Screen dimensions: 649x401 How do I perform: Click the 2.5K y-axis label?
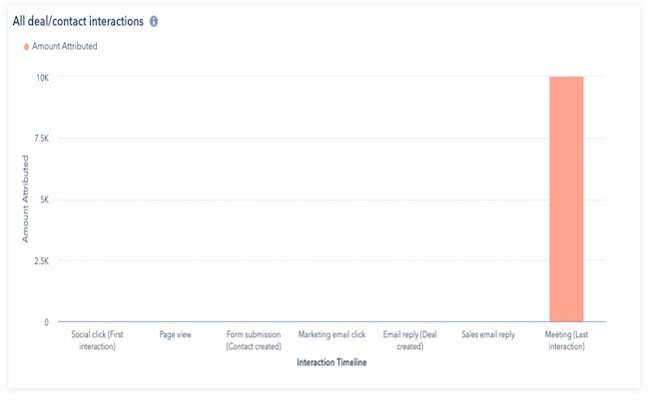tap(40, 261)
